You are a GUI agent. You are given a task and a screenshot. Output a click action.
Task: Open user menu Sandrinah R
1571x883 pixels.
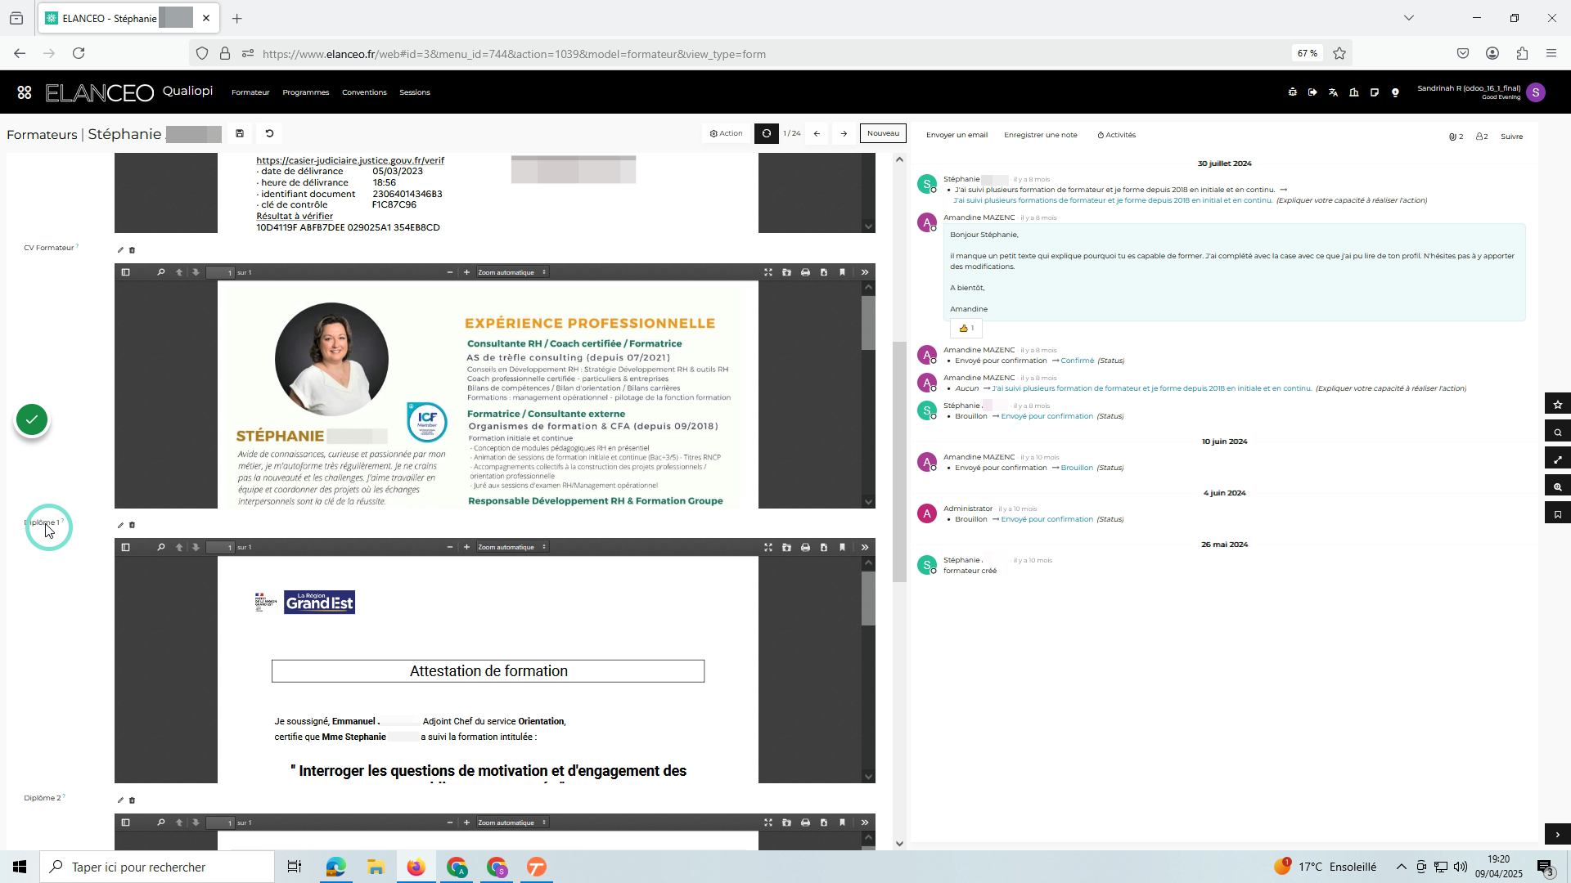click(1481, 92)
